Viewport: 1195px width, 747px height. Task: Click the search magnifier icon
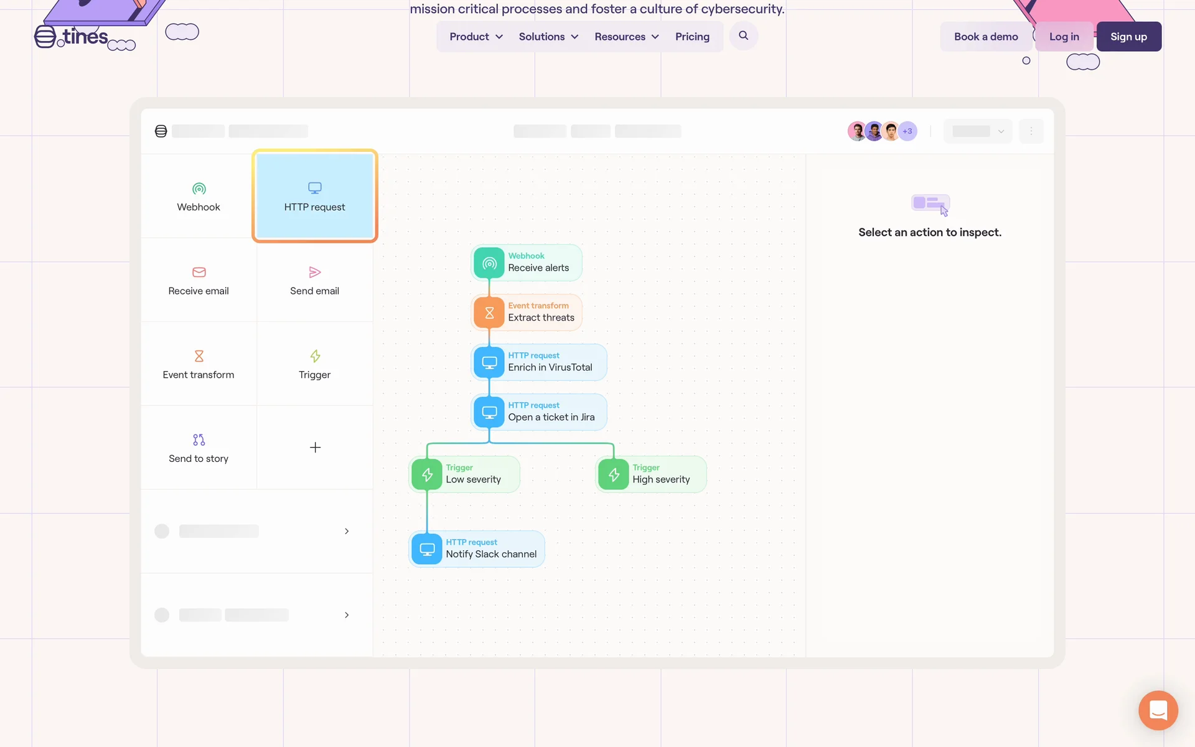(743, 36)
